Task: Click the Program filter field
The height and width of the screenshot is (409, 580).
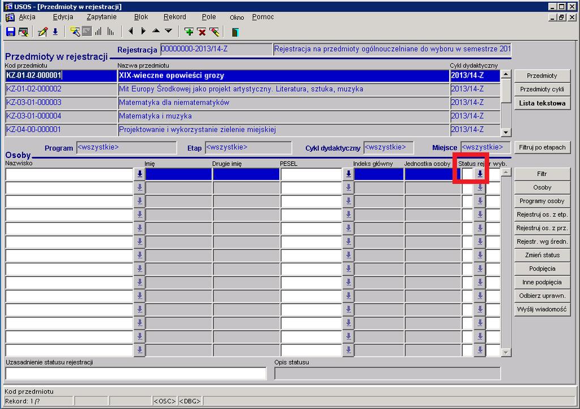Action: coord(126,147)
